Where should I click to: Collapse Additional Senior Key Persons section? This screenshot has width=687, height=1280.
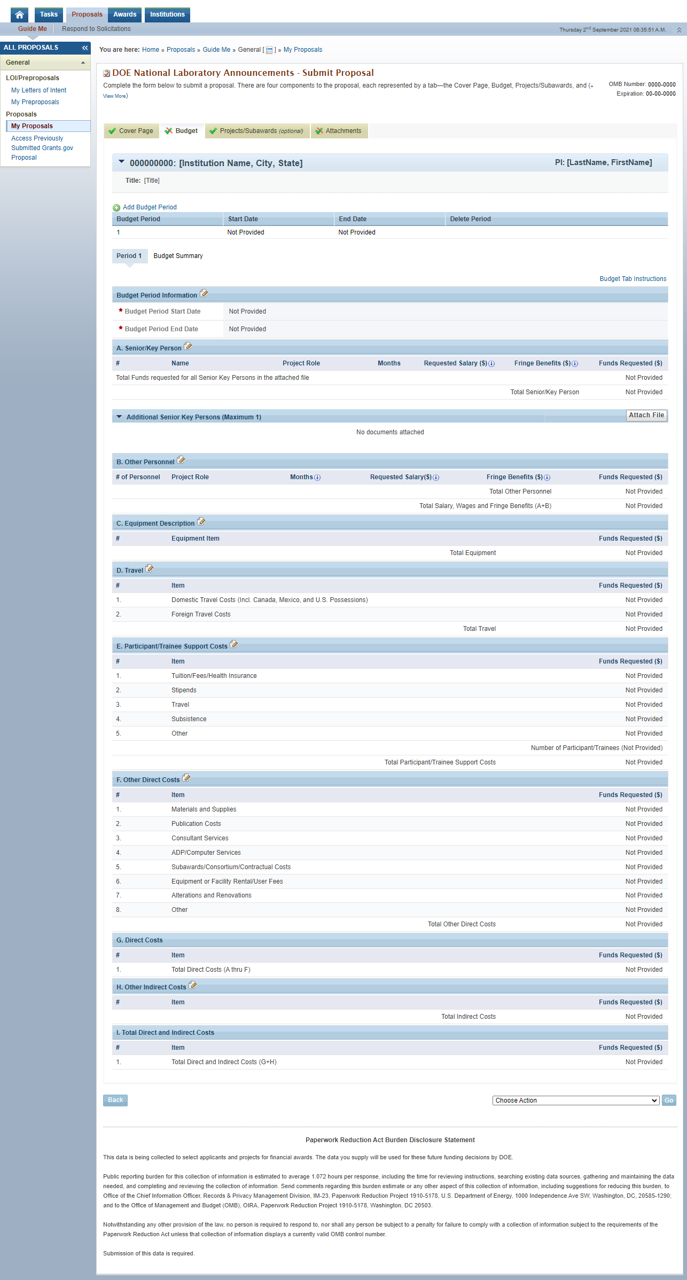coord(119,417)
